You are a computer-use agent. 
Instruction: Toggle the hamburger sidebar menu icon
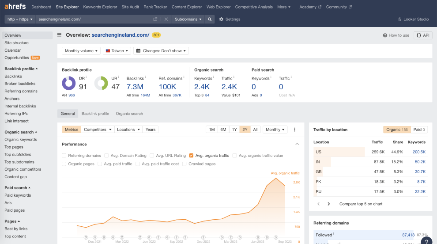(59, 35)
